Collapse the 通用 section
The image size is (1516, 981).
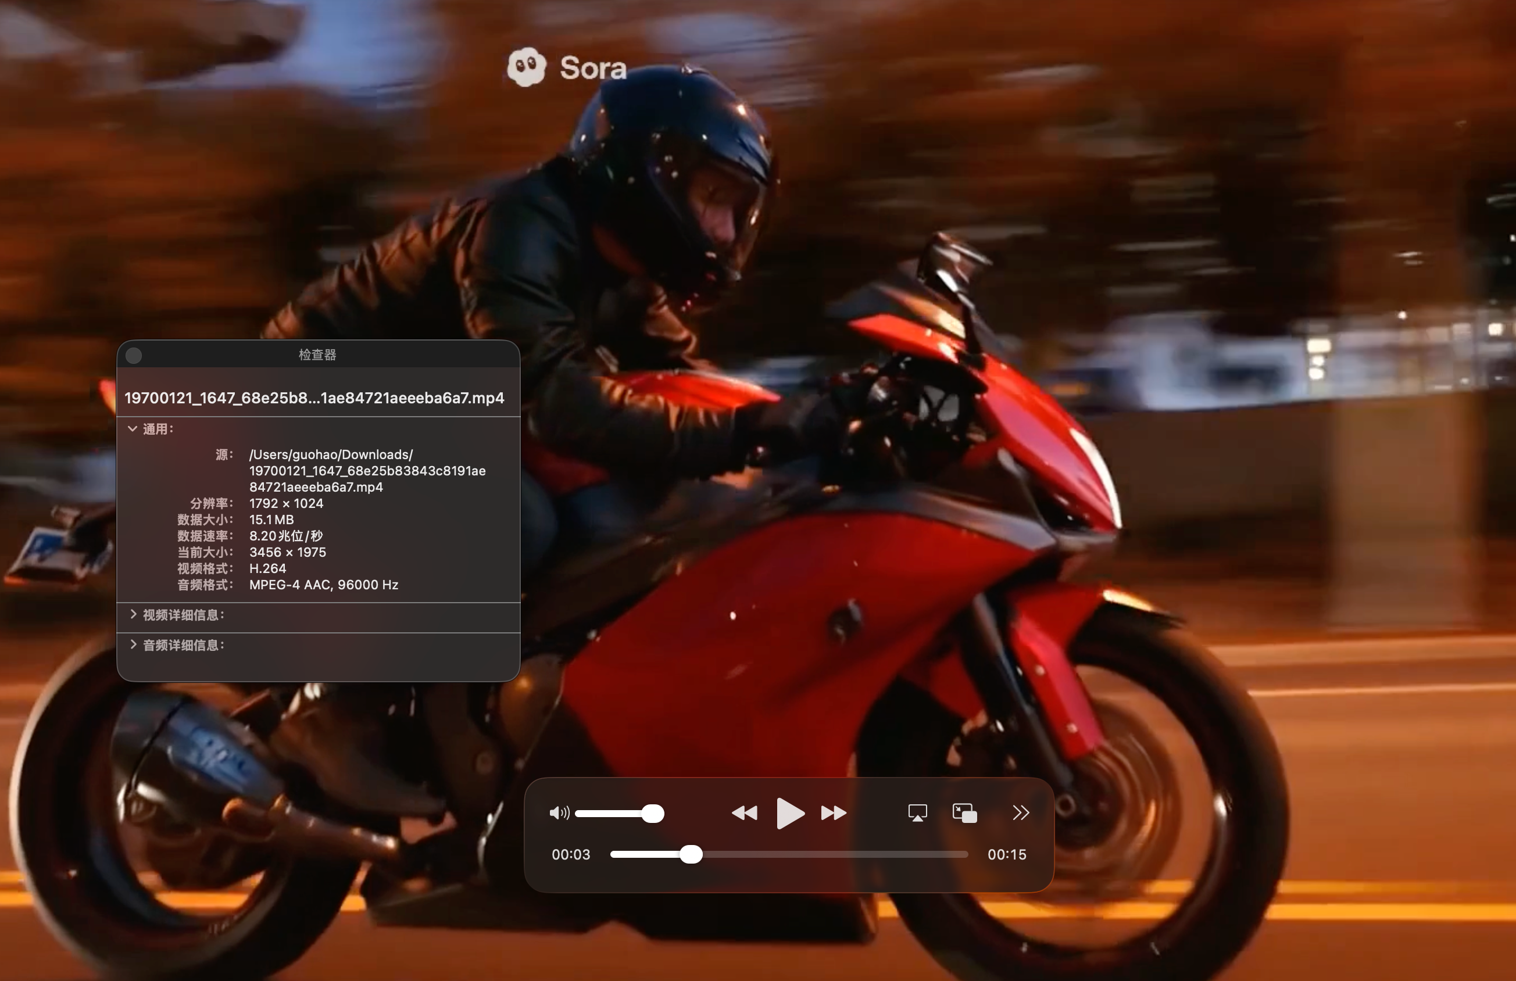pyautogui.click(x=133, y=429)
